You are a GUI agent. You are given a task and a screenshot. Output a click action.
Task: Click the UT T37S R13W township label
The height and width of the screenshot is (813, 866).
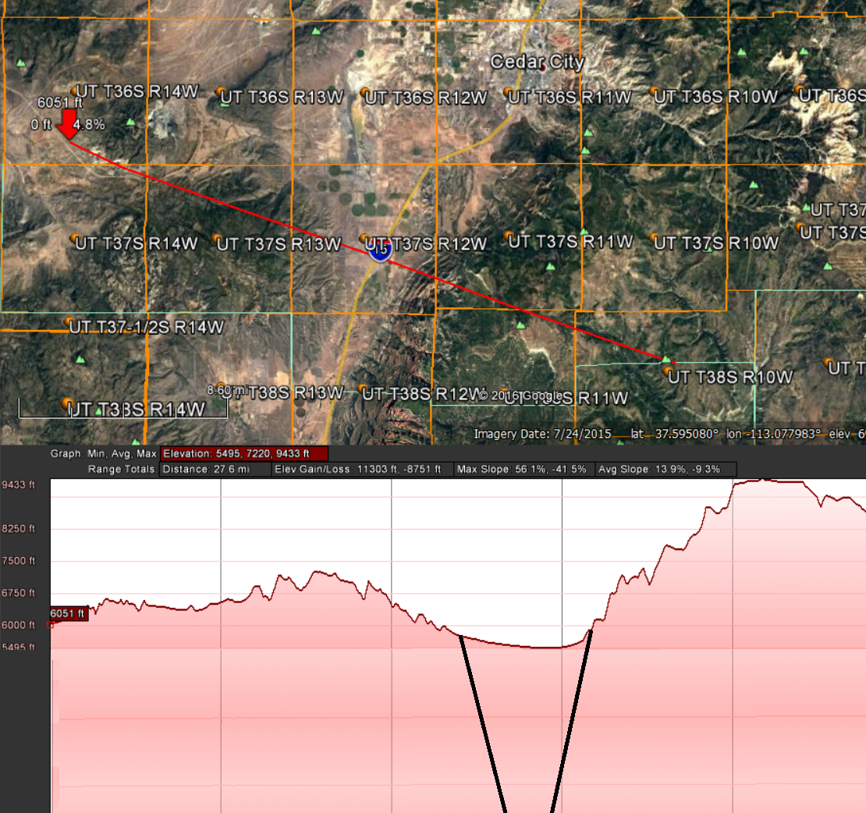279,244
